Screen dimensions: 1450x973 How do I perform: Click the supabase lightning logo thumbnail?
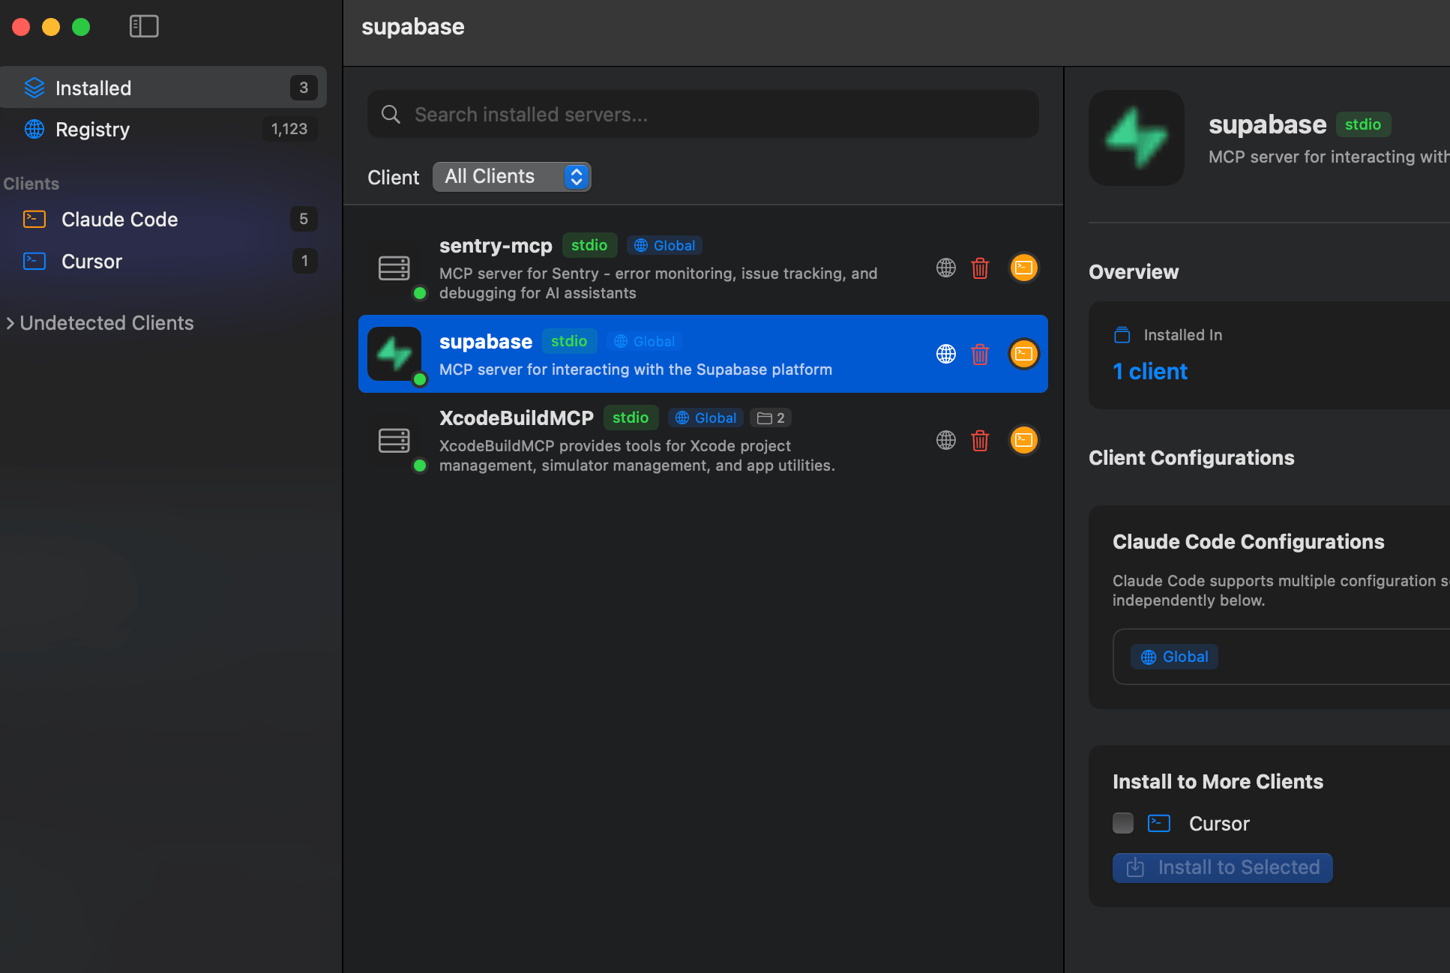tap(395, 354)
